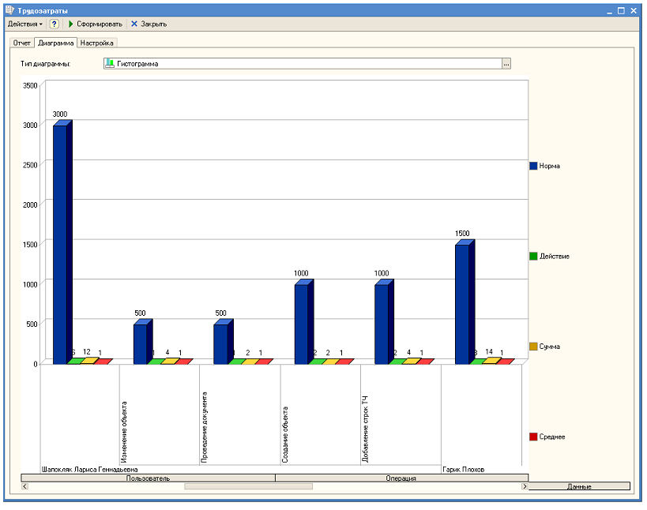The height and width of the screenshot is (510, 647).
Task: Click the Тип диаграммы label
Action: tap(45, 64)
